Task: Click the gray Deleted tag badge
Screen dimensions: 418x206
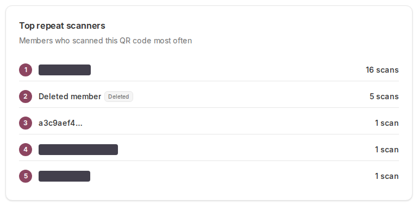Action: click(118, 96)
